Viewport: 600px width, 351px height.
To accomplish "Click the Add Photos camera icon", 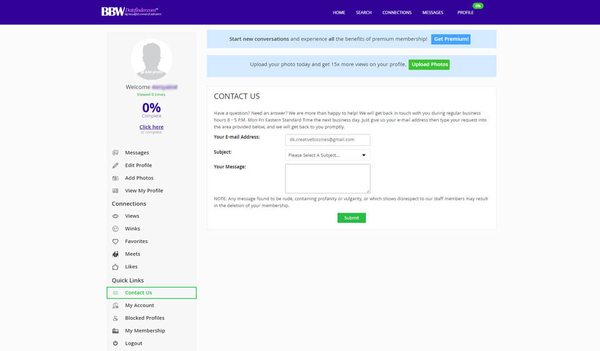I will coord(115,178).
